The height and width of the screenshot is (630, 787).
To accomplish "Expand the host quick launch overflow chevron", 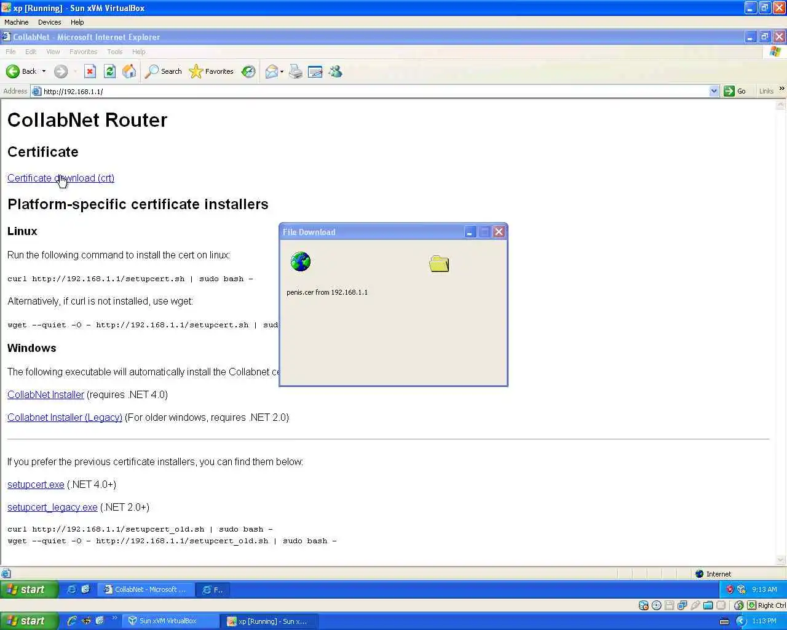I will (114, 618).
